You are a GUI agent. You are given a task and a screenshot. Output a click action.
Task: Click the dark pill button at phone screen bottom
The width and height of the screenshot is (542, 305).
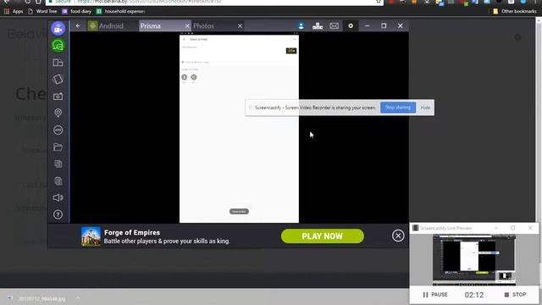239,212
